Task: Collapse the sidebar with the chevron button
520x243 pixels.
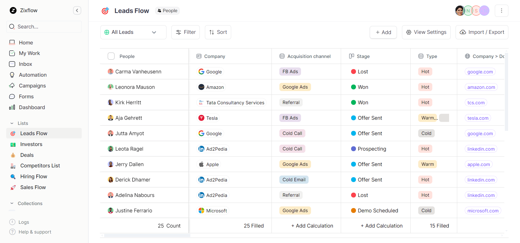Action: pos(77,11)
